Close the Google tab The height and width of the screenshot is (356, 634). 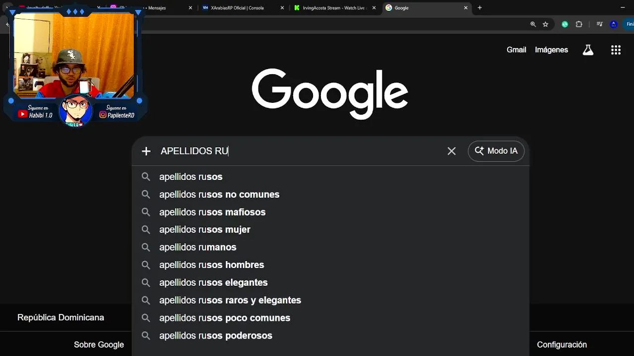tap(466, 8)
